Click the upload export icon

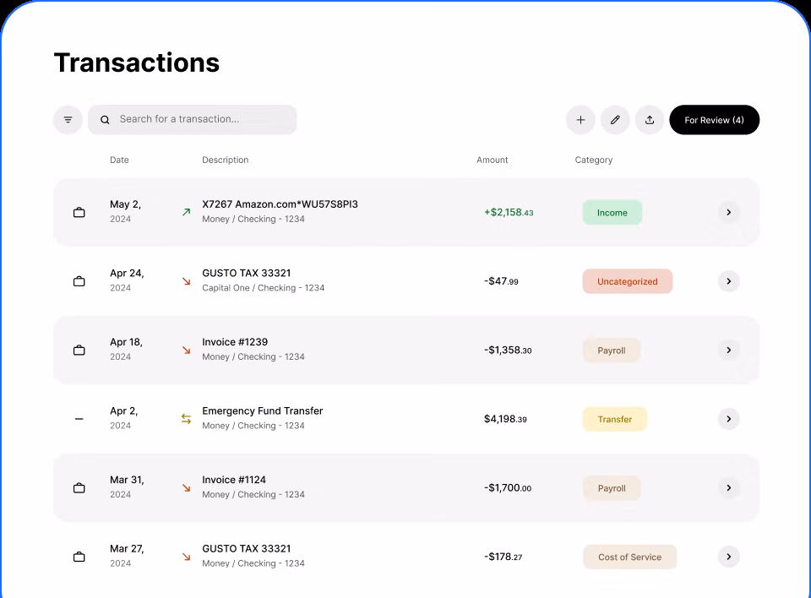tap(650, 120)
